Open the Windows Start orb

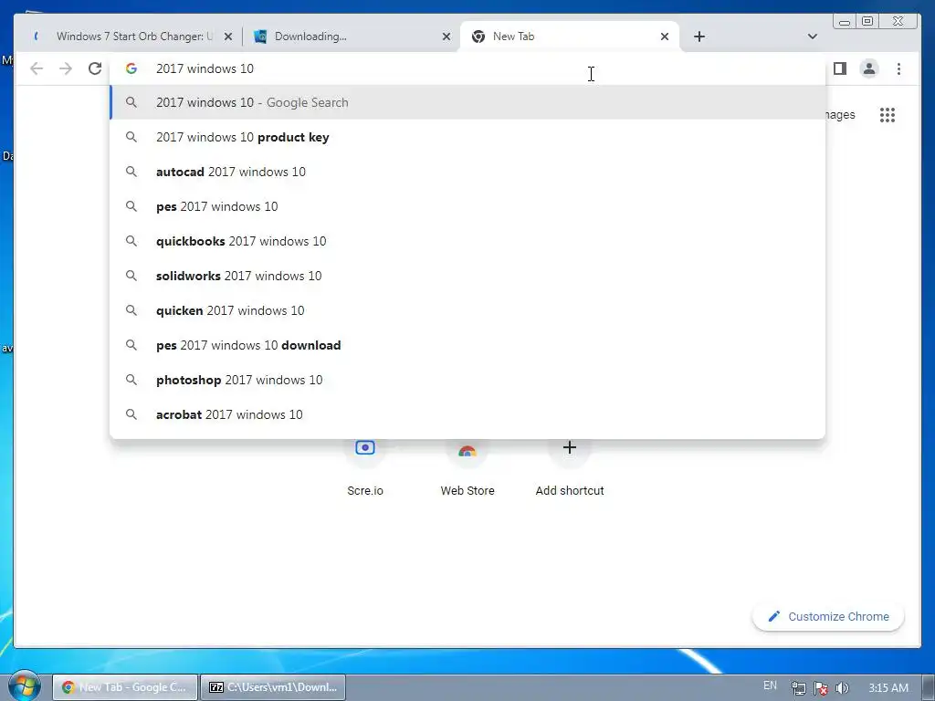24,686
